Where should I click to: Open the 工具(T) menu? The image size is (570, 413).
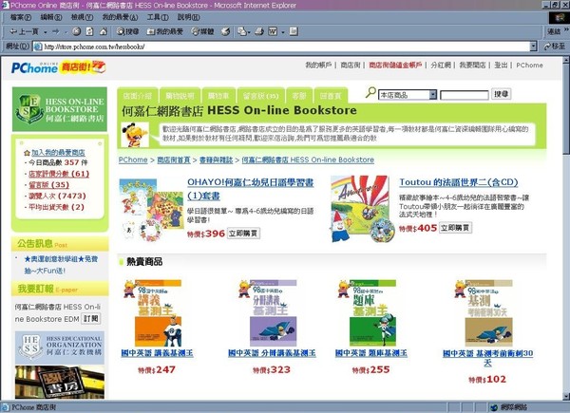[158, 17]
